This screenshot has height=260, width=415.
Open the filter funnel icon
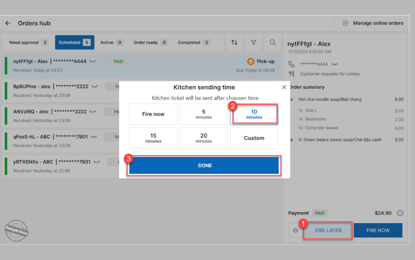click(x=254, y=42)
